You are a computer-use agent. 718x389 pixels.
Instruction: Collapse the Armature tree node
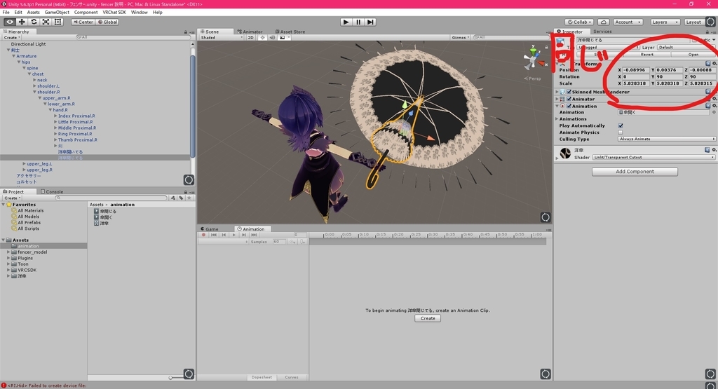(14, 56)
